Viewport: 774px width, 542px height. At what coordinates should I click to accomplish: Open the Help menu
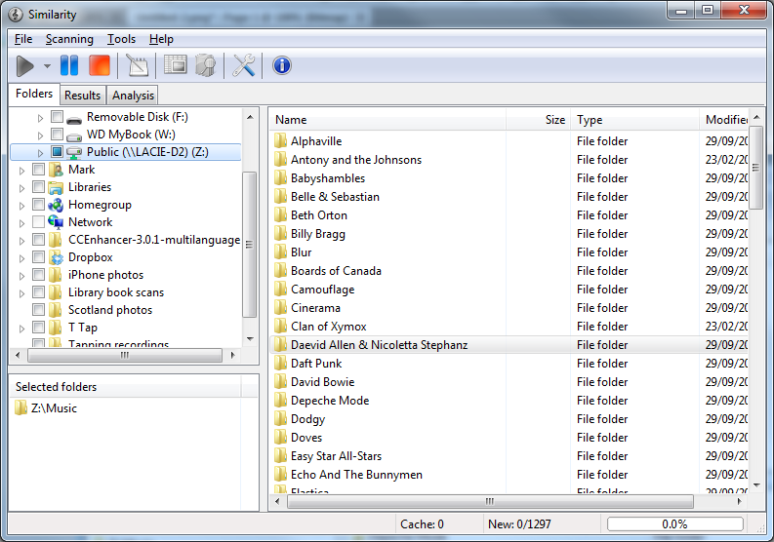pyautogui.click(x=161, y=39)
